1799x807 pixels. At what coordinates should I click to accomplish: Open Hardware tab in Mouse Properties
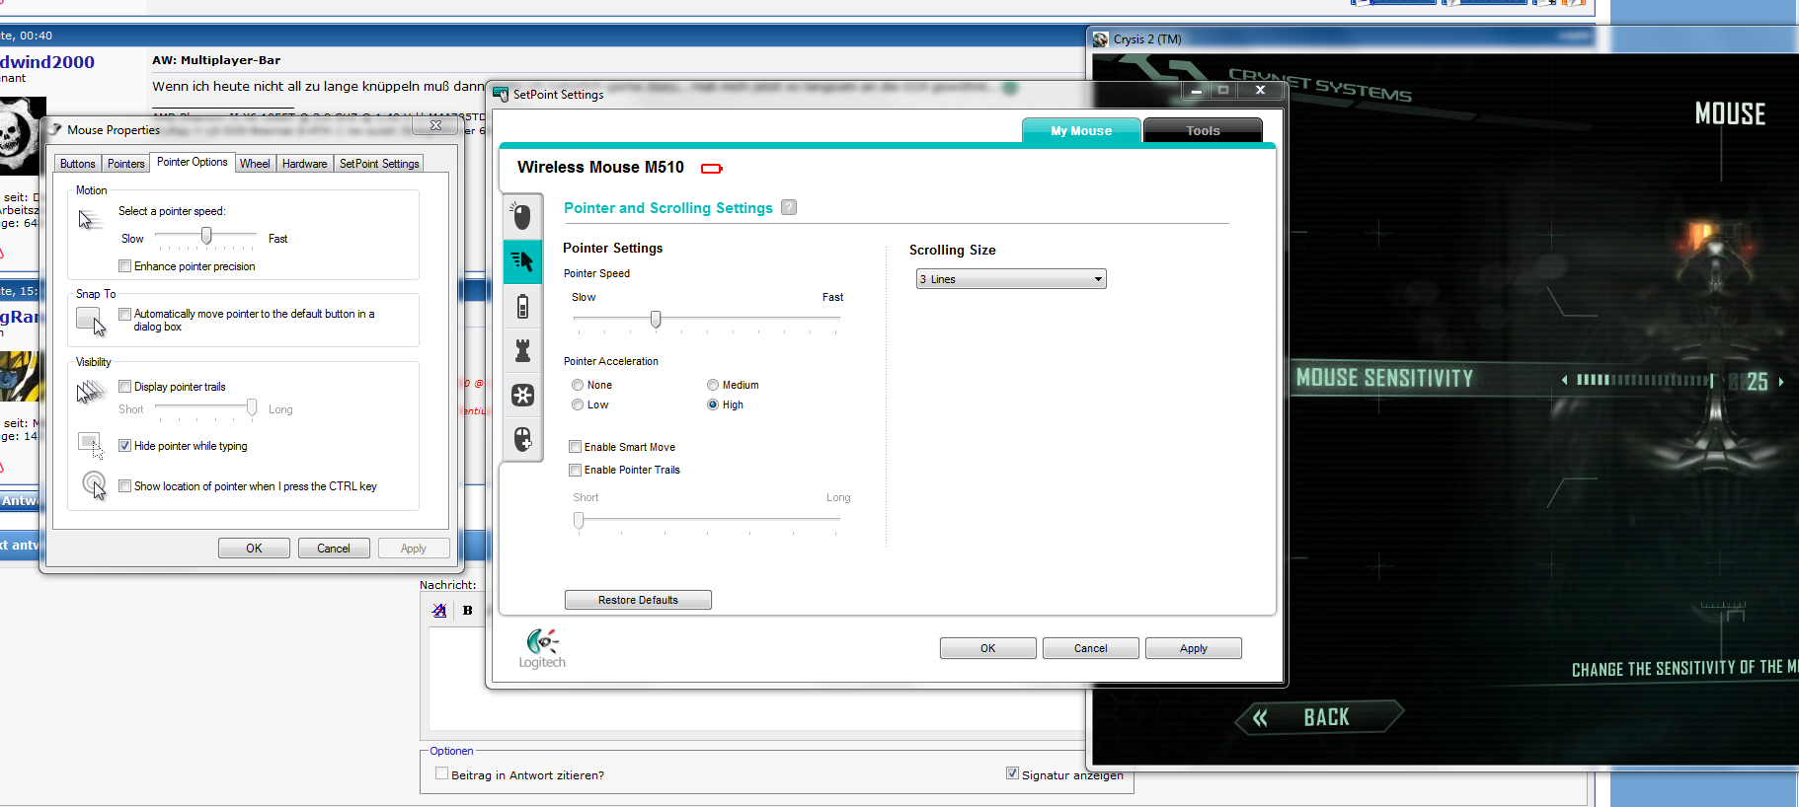click(304, 164)
